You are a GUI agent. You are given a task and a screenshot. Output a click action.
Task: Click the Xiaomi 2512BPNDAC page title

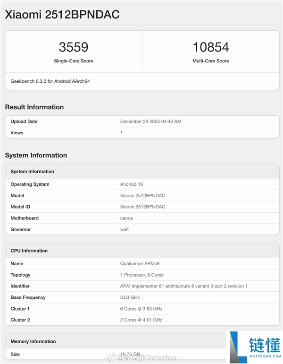(62, 14)
